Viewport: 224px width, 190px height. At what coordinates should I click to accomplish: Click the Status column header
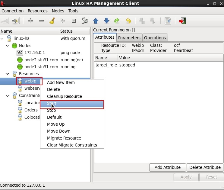pos(74,31)
